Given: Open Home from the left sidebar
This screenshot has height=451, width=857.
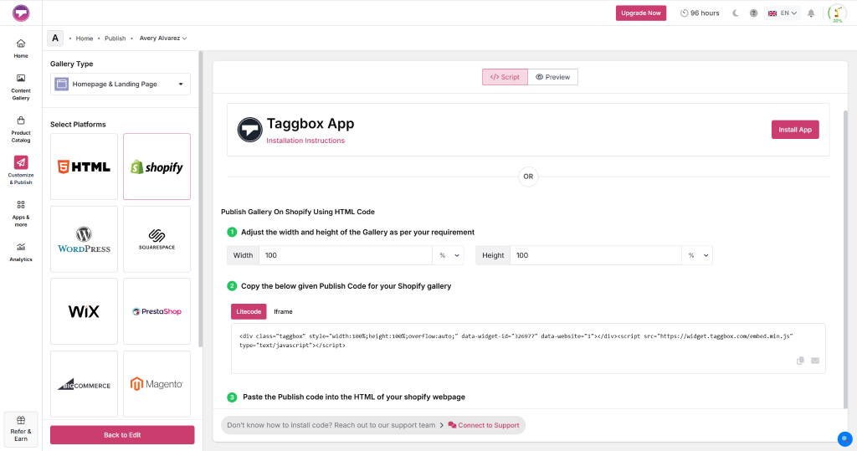Looking at the screenshot, I should point(21,48).
